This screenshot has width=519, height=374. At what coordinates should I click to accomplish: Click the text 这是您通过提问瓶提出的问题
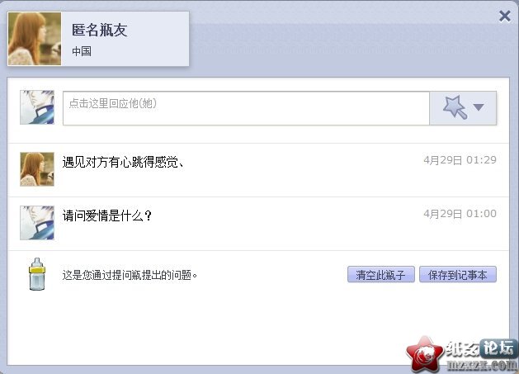coord(130,275)
